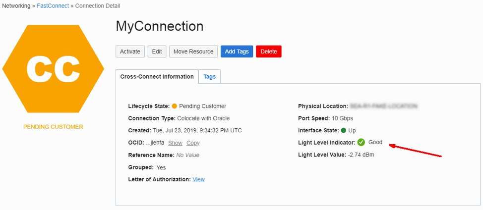Show the full OCID
The height and width of the screenshot is (210, 483).
click(x=175, y=143)
